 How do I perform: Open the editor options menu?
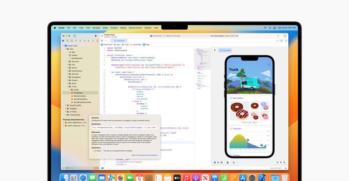click(281, 41)
